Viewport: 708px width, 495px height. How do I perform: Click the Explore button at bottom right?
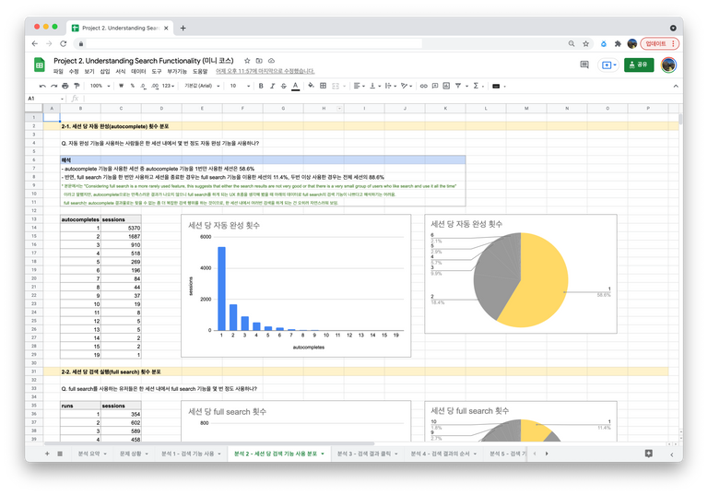pyautogui.click(x=648, y=454)
